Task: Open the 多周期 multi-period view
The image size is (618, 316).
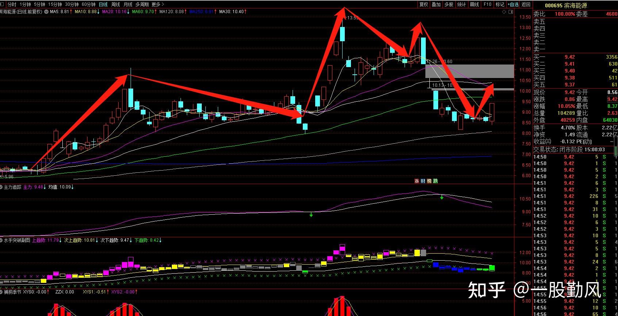Action: (142, 4)
